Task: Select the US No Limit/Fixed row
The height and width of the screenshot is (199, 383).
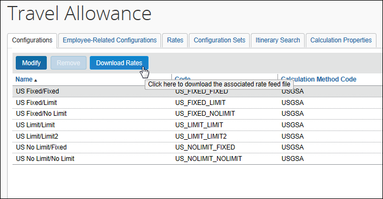Action: click(x=197, y=147)
